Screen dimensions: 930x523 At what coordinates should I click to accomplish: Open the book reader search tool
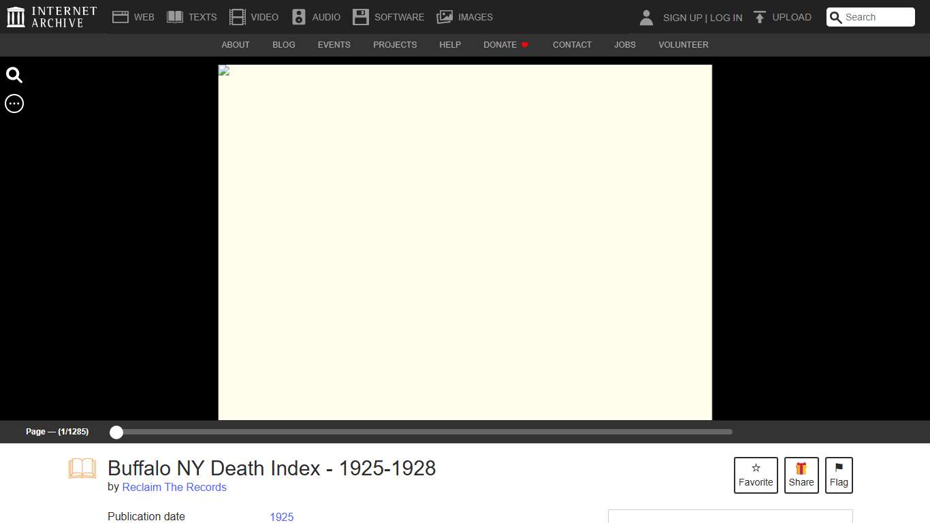[x=14, y=75]
